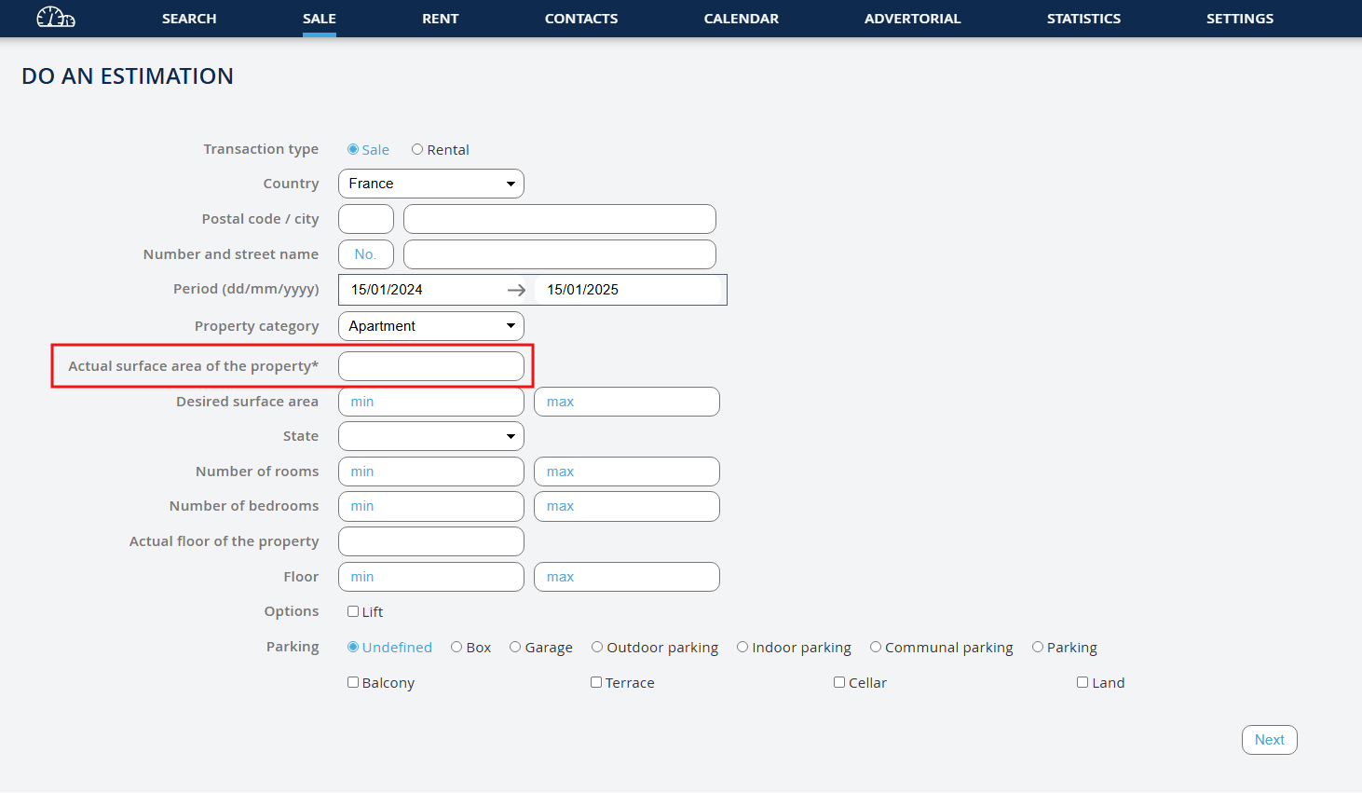Click the dashboard logo icon
Image resolution: width=1362 pixels, height=793 pixels.
tap(55, 18)
